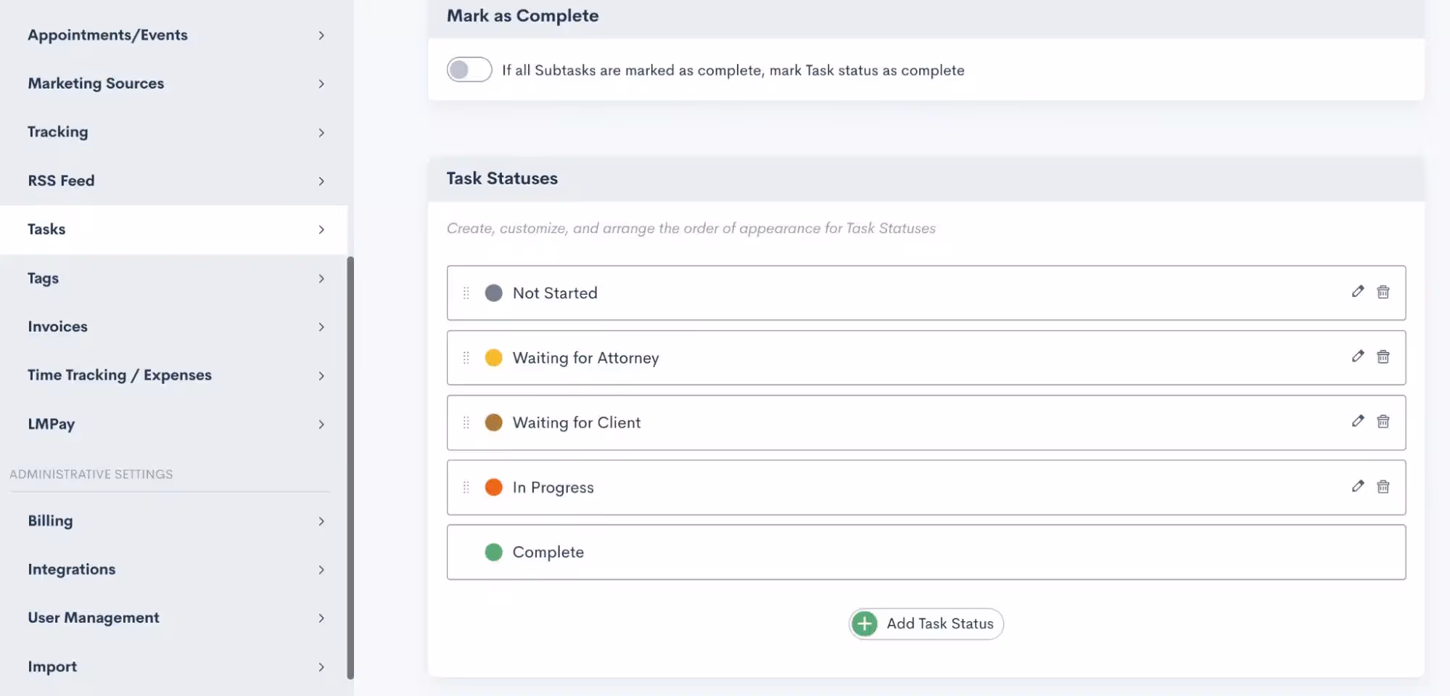Expand the User Management chevron
This screenshot has height=696, width=1450.
pyautogui.click(x=321, y=618)
